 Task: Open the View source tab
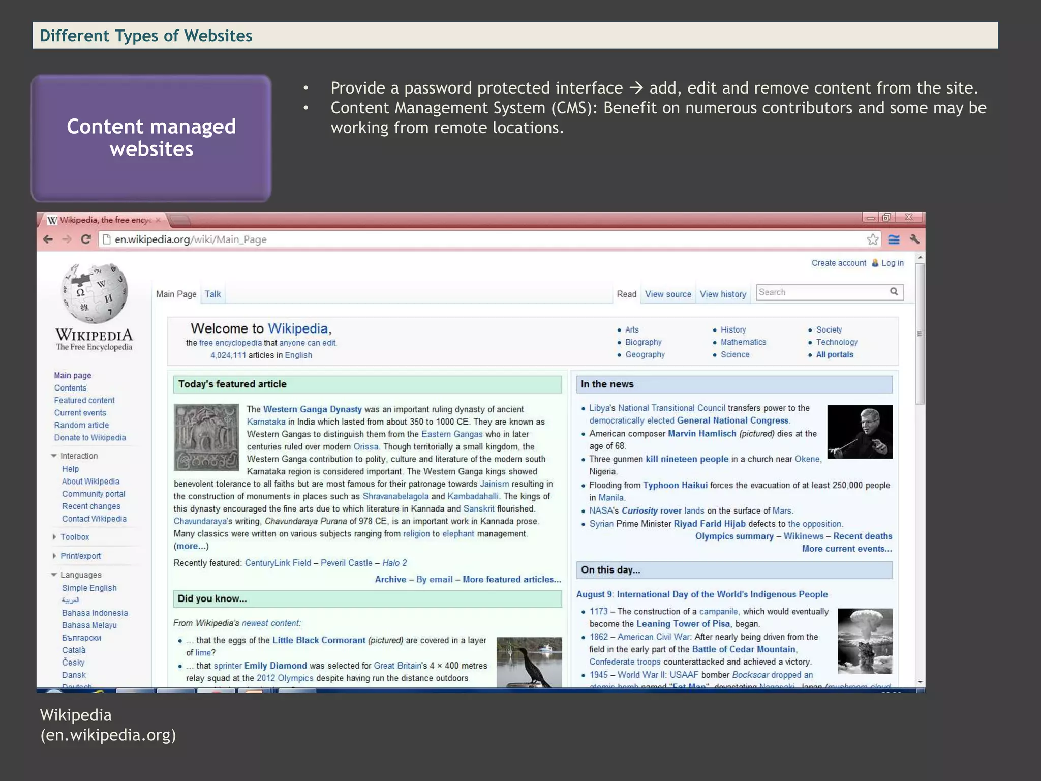tap(668, 294)
